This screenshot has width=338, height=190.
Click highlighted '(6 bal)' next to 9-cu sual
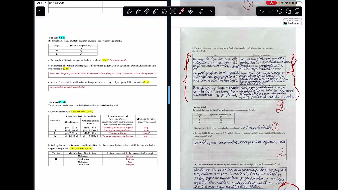click(62, 37)
